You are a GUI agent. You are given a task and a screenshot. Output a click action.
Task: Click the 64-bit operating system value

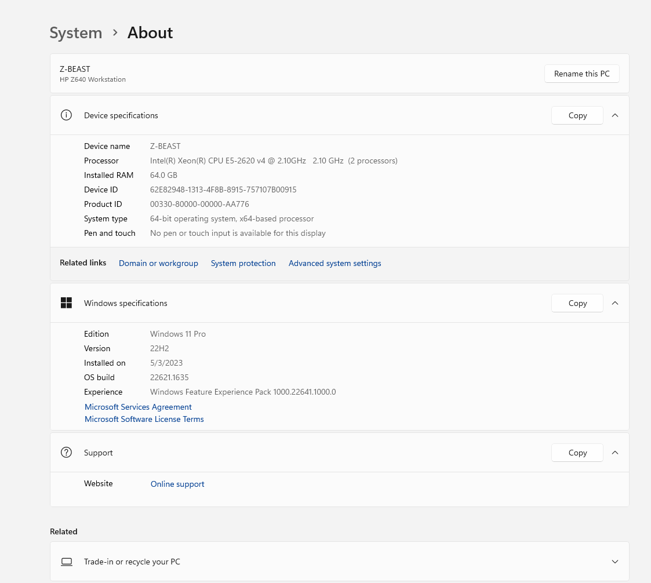click(x=232, y=218)
